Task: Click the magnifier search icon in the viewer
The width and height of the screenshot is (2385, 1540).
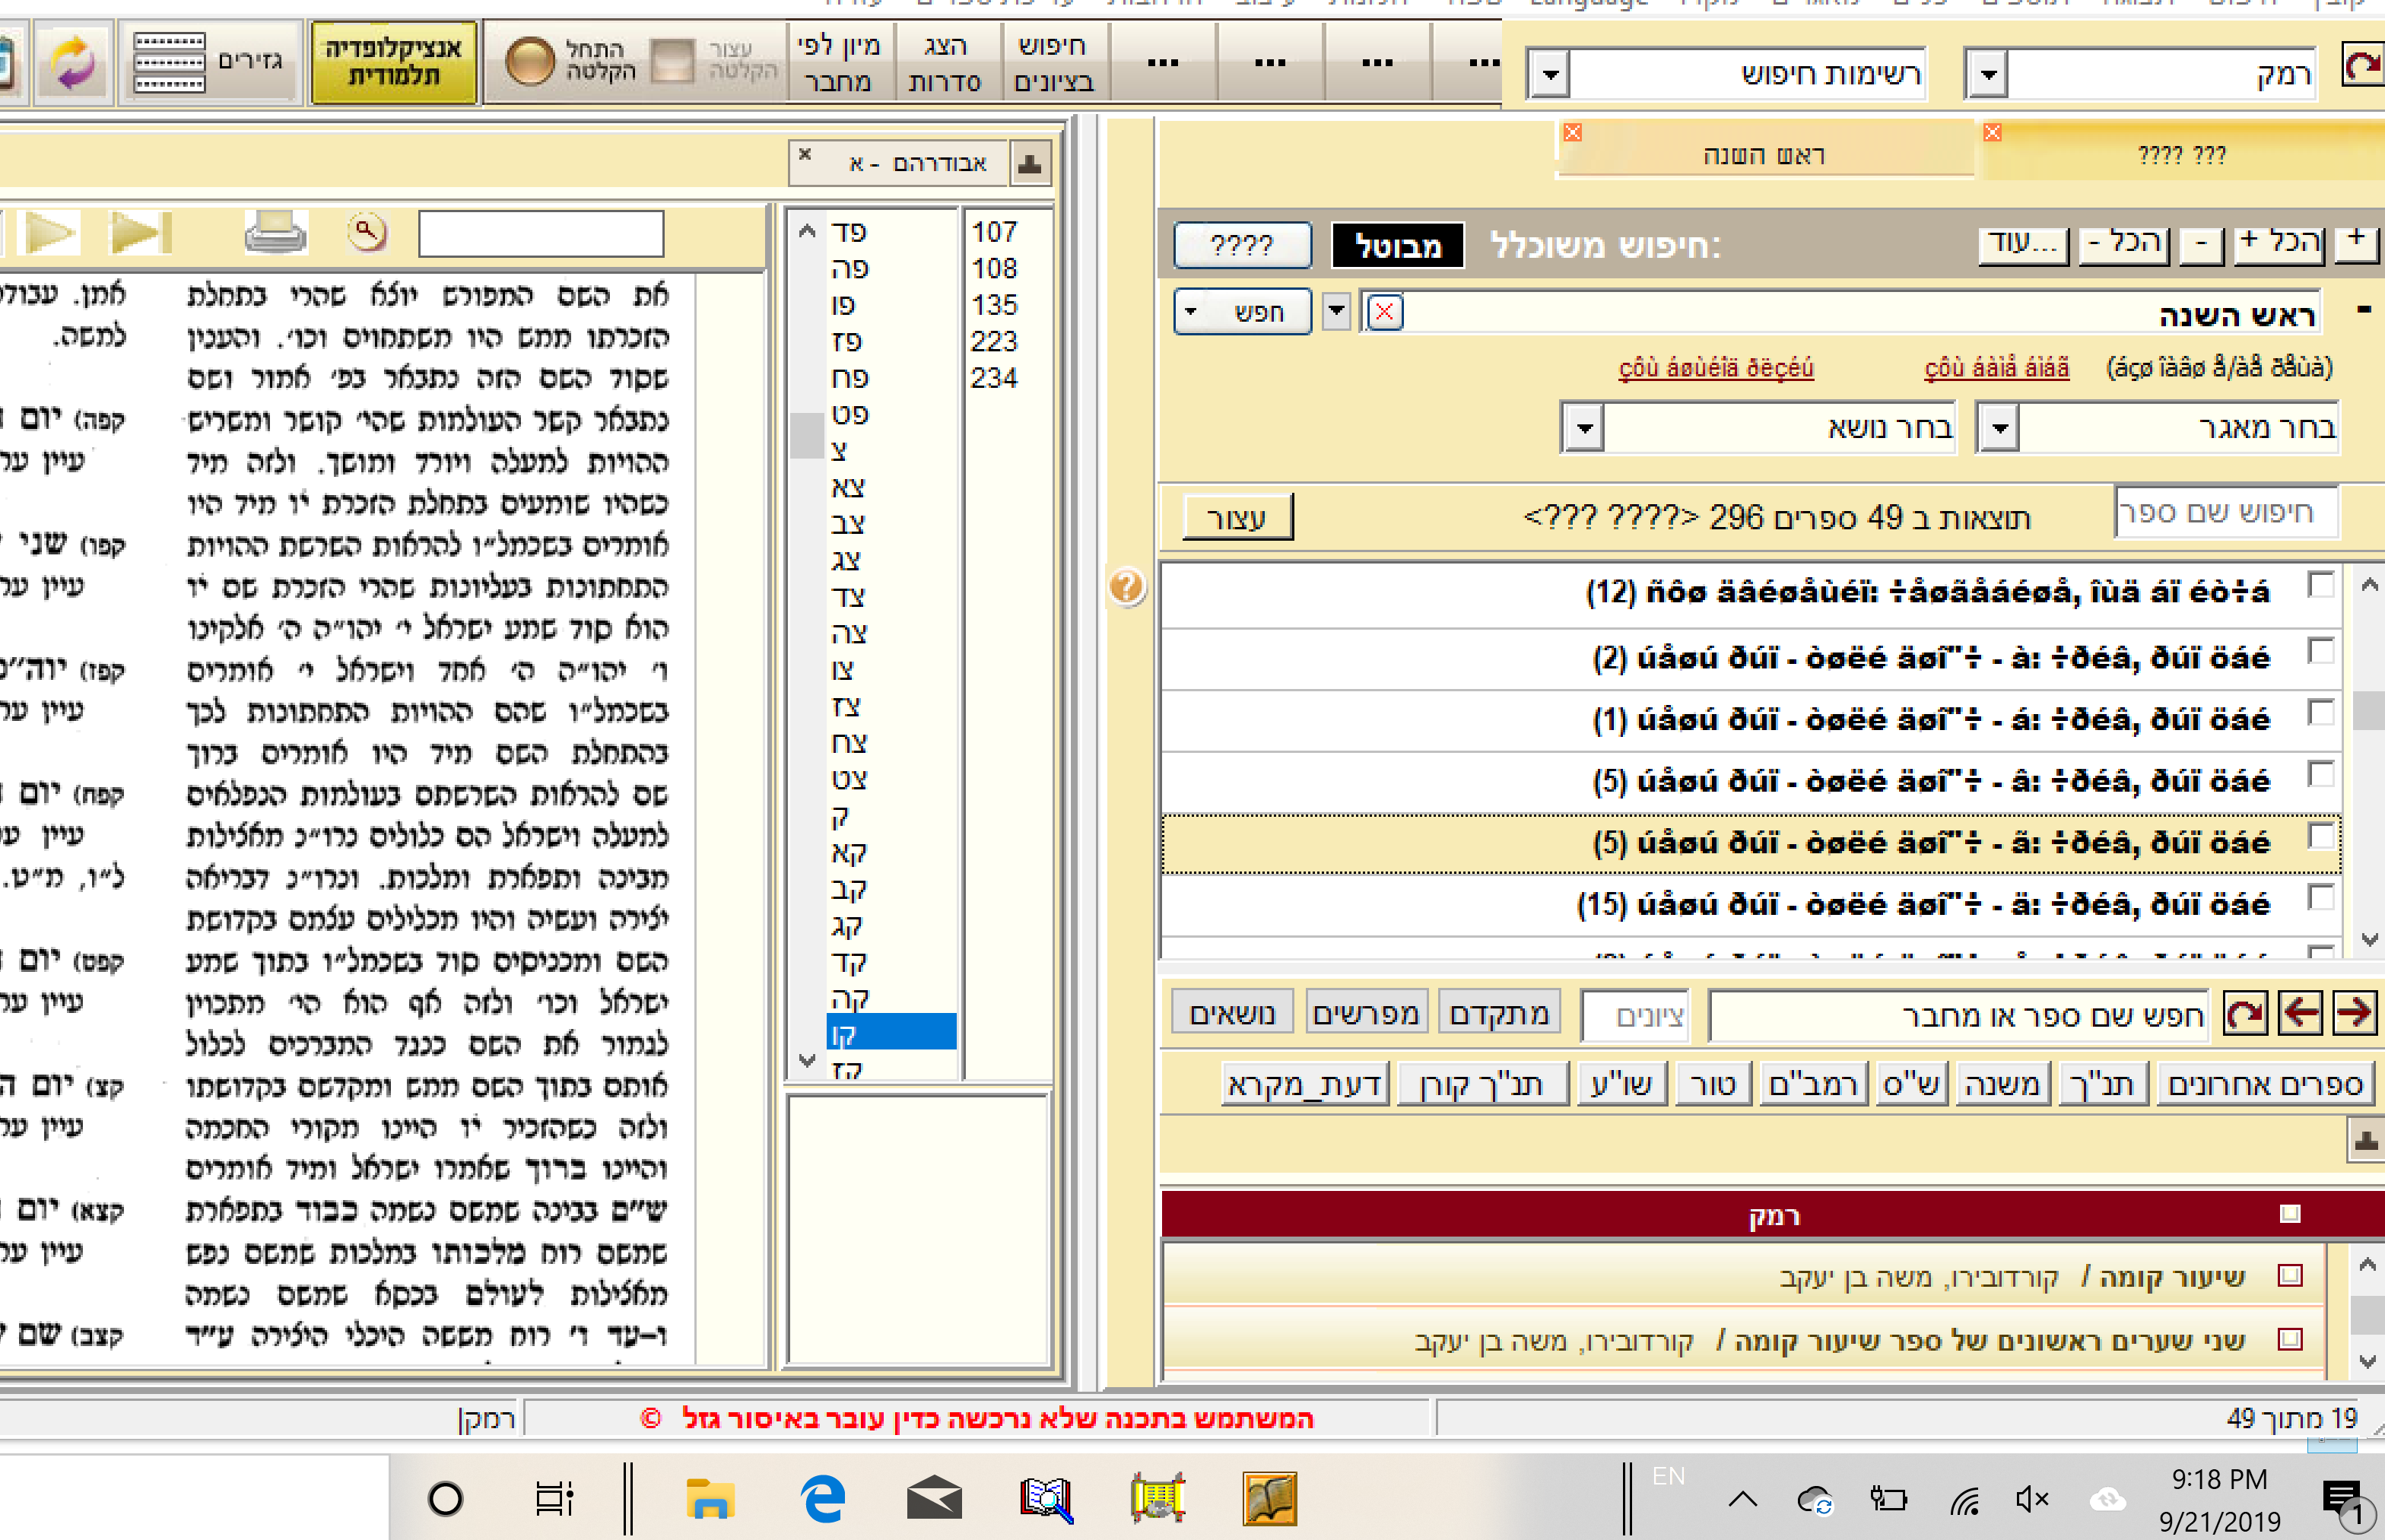Action: point(367,232)
